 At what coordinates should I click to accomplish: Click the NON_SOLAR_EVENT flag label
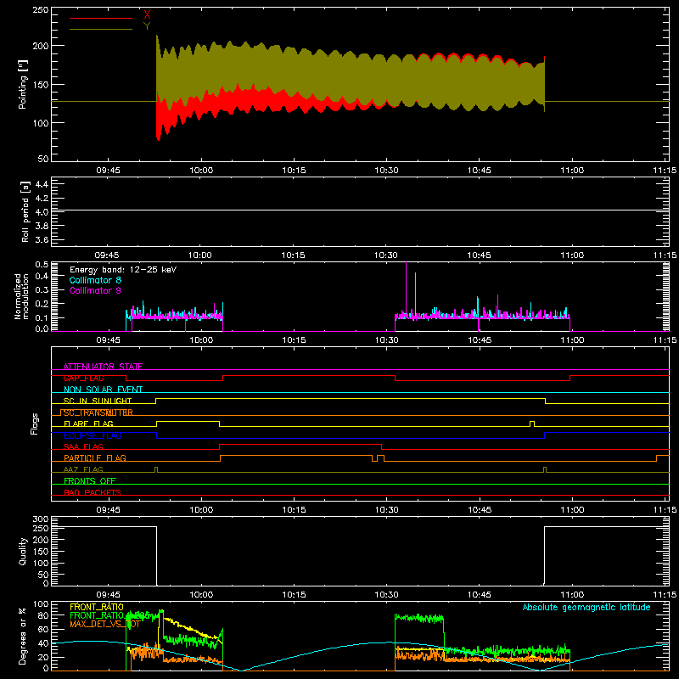click(103, 390)
